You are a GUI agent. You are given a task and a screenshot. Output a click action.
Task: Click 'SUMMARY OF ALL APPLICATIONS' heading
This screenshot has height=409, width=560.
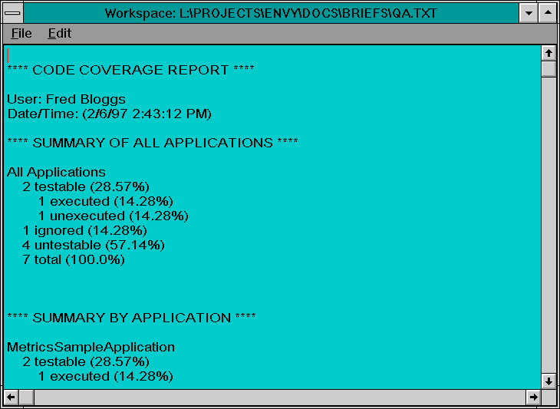pyautogui.click(x=153, y=143)
